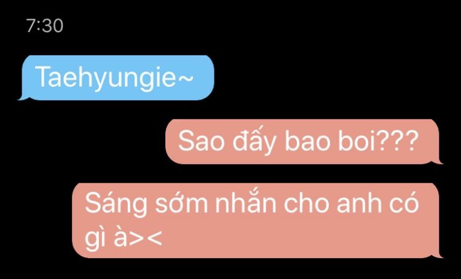Select the 'Sao đấy bao boi???' message
The width and height of the screenshot is (461, 279).
pyautogui.click(x=304, y=141)
